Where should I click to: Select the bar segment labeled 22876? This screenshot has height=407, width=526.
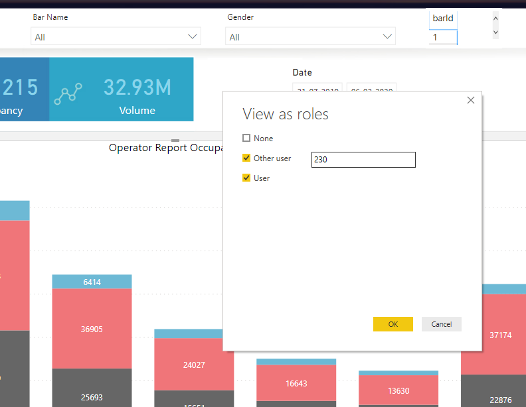pyautogui.click(x=493, y=391)
